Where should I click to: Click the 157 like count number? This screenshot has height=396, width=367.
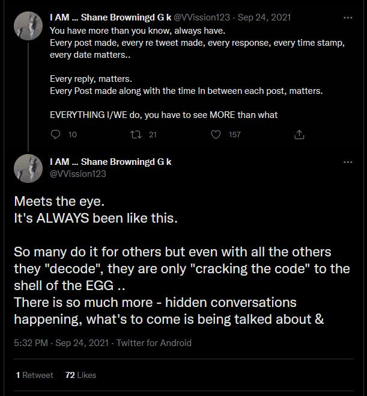[234, 135]
